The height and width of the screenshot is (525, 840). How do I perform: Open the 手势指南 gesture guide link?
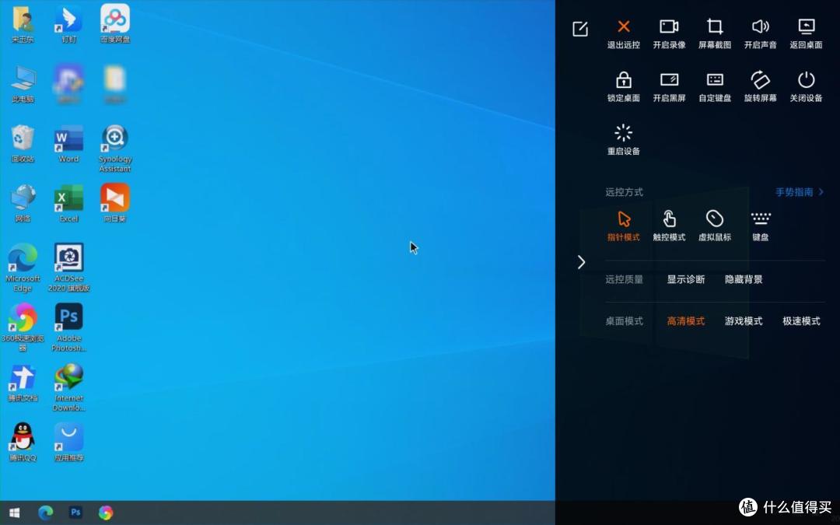coord(800,192)
